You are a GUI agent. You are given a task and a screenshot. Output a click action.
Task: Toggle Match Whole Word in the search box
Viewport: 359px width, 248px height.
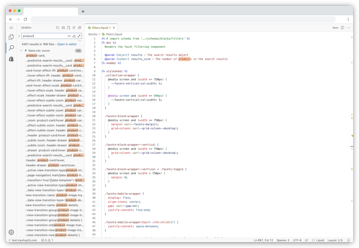(74, 36)
